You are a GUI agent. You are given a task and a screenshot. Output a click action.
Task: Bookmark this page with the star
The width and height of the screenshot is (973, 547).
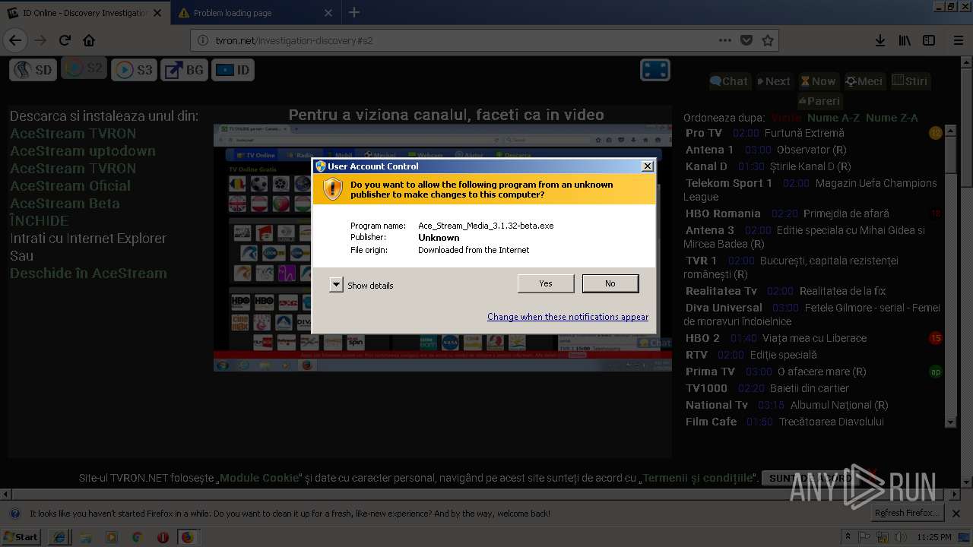tap(768, 40)
